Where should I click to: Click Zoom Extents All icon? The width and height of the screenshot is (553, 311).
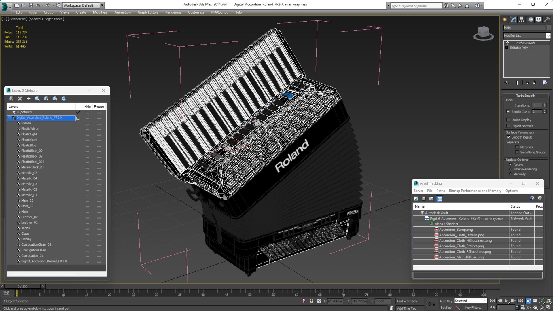coord(548,301)
